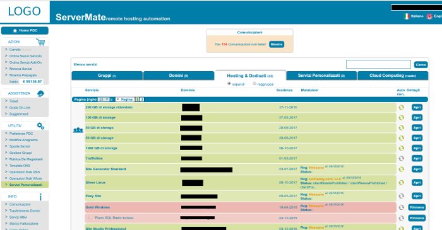Image resolution: width=442 pixels, height=230 pixels.
Task: Click into the service search input field
Action: (x=378, y=64)
